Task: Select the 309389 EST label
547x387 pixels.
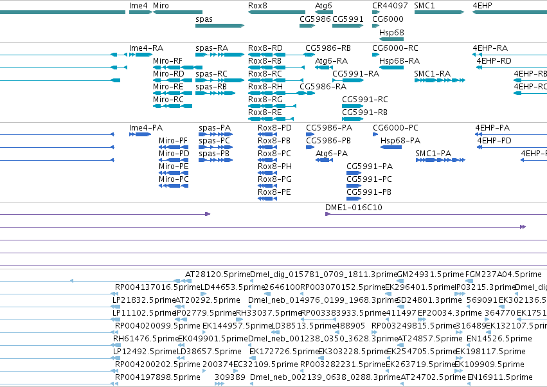Action: (230, 377)
